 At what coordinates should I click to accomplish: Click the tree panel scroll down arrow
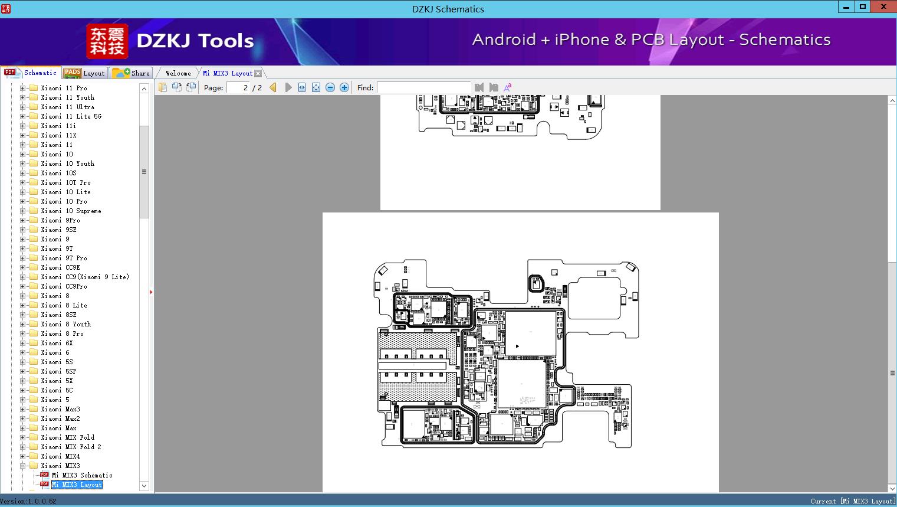pyautogui.click(x=144, y=486)
